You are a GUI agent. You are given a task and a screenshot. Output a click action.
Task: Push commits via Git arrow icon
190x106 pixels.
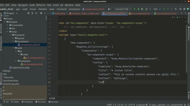[168, 9]
